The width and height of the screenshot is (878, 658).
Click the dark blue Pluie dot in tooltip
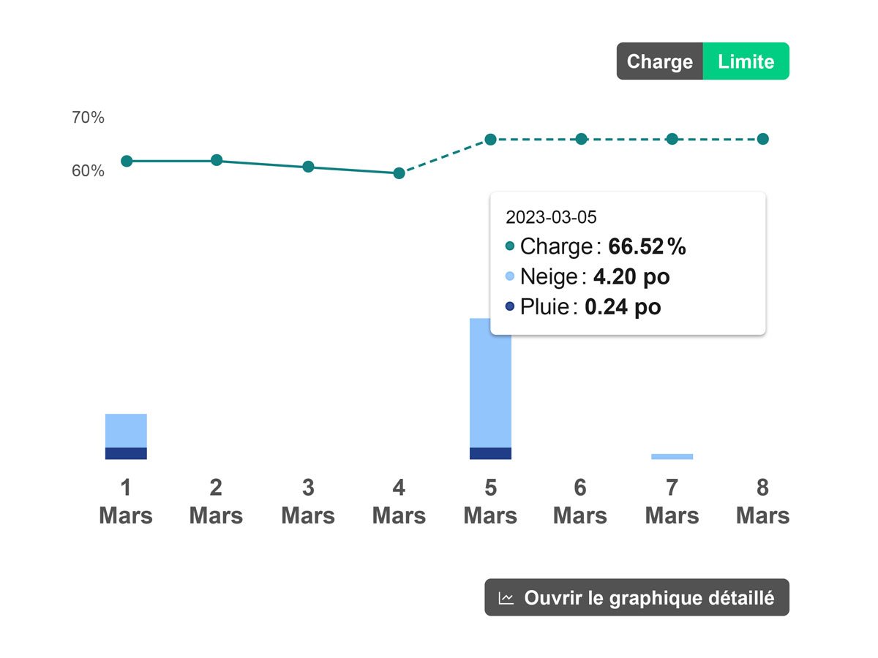510,306
